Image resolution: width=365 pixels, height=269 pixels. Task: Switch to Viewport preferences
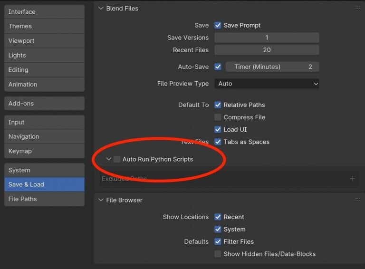point(44,41)
